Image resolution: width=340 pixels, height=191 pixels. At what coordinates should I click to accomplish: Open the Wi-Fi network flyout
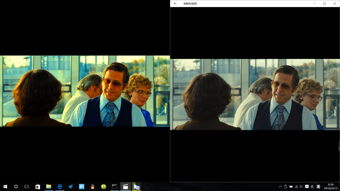[x=296, y=187]
